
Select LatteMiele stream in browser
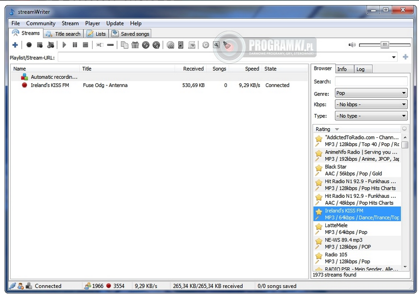point(357,229)
